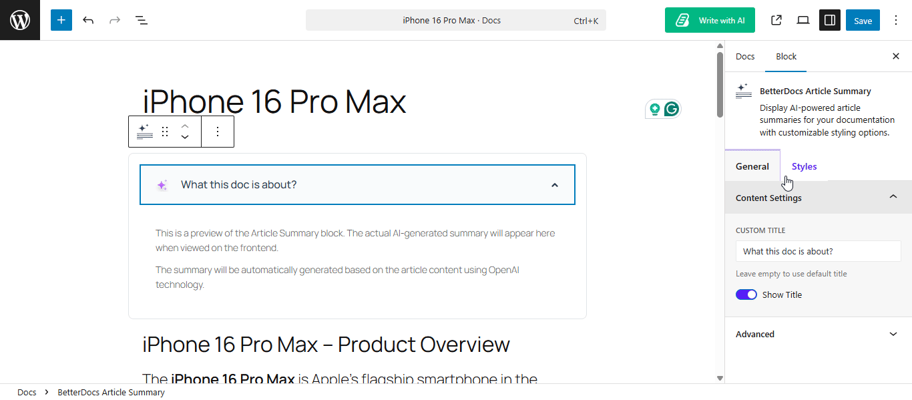Screen dimensions: 912x400
Task: Click the Save button
Action: click(x=863, y=20)
